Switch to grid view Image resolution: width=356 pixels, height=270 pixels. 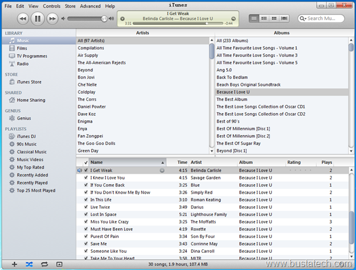tap(274, 18)
